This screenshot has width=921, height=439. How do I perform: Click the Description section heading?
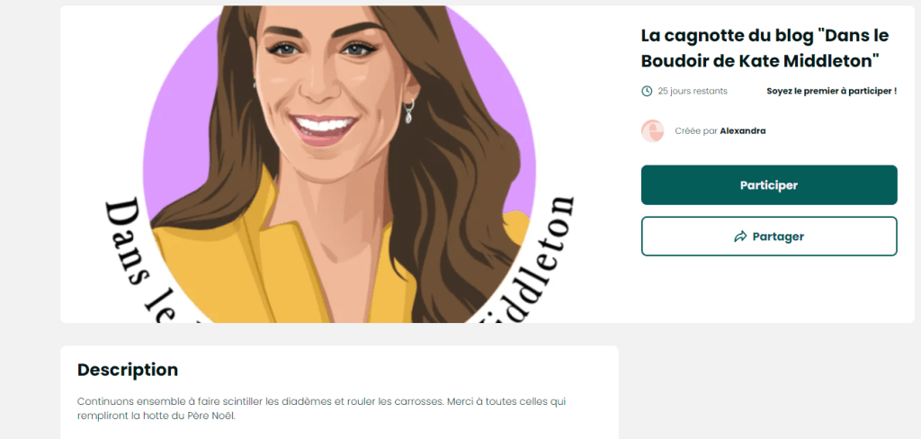[128, 371]
